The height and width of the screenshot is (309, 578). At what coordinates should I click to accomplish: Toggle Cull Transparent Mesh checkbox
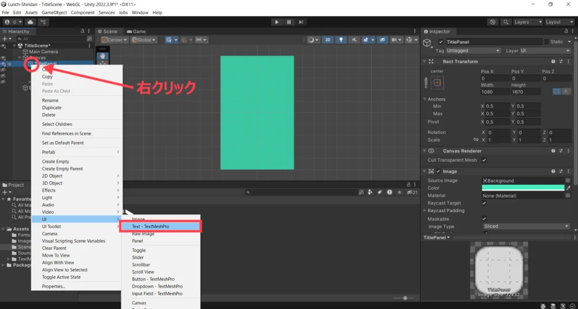click(484, 160)
